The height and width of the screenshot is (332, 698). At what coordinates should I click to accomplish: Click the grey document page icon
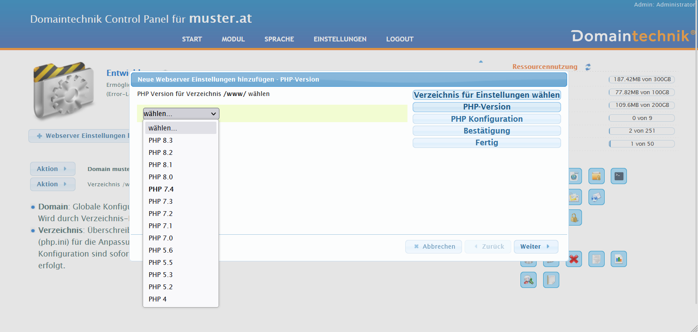596,259
